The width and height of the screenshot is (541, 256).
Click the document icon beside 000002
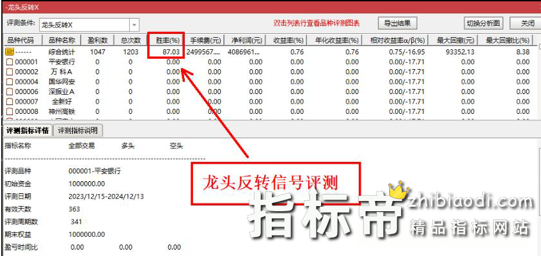point(10,72)
